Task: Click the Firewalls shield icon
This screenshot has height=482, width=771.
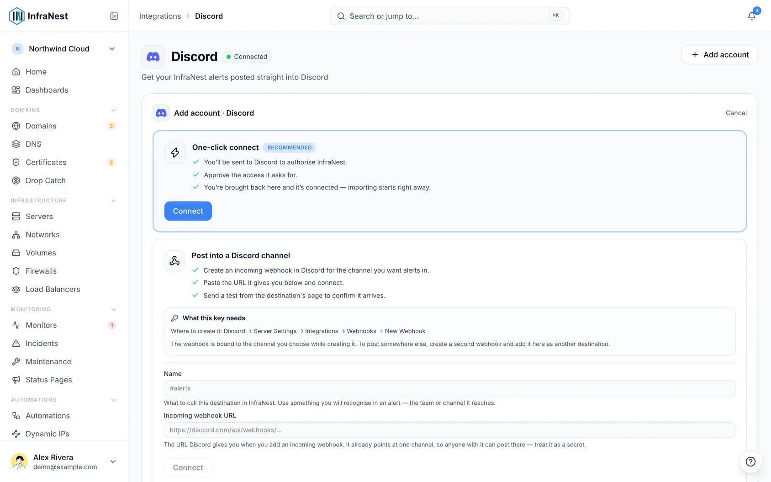Action: pyautogui.click(x=16, y=271)
